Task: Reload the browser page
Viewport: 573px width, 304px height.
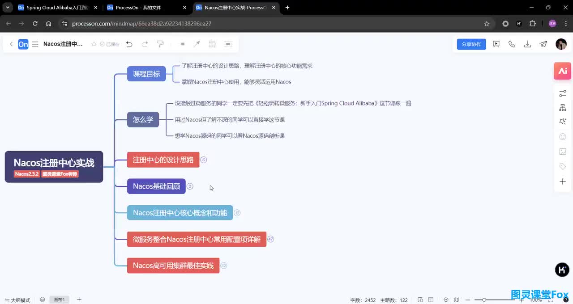Action: pyautogui.click(x=35, y=24)
